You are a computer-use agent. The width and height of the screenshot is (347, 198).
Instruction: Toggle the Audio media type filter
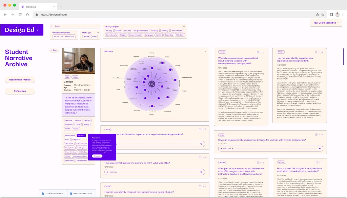(x=94, y=36)
